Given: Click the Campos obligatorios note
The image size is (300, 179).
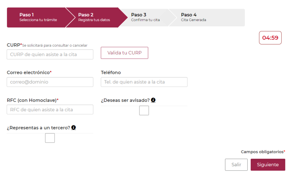Looking at the screenshot, I should pyautogui.click(x=262, y=152).
